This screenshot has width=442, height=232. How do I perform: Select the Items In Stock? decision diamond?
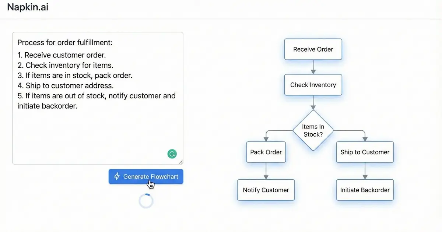[313, 130]
